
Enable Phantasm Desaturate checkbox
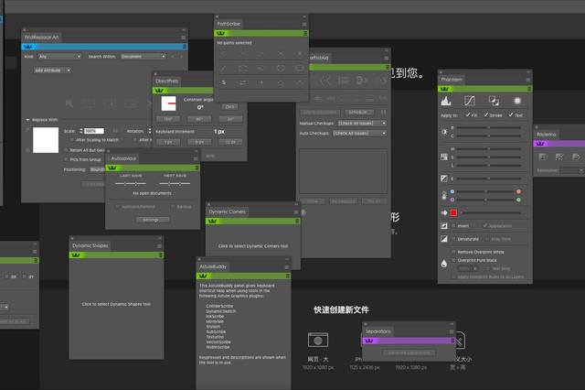[453, 239]
